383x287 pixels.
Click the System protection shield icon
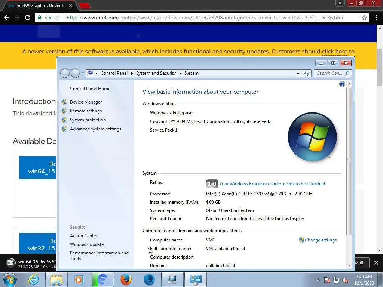[x=64, y=120]
